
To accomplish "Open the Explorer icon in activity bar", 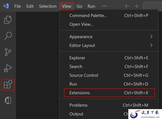I will click(x=8, y=20).
